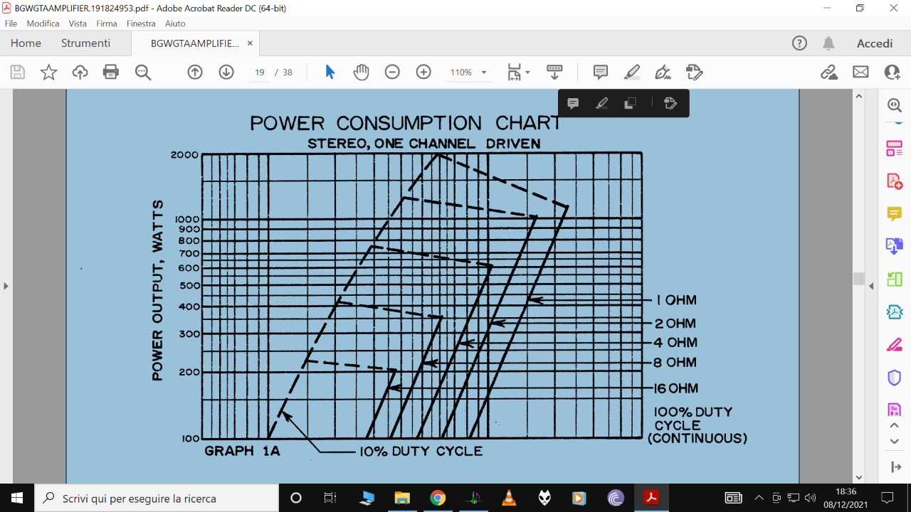Select the highlighter pen in toolbar

point(632,72)
